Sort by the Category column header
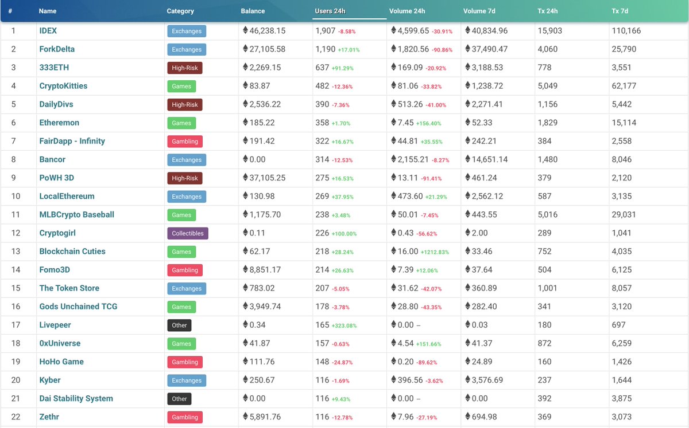Screen dimensions: 689x428 [x=180, y=11]
